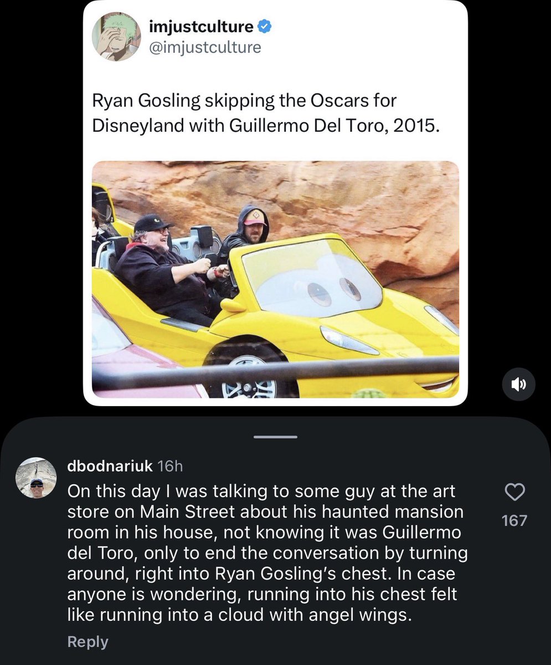The height and width of the screenshot is (665, 551).
Task: Like dbodnariuk's comment with heart icon
Action: pyautogui.click(x=514, y=492)
